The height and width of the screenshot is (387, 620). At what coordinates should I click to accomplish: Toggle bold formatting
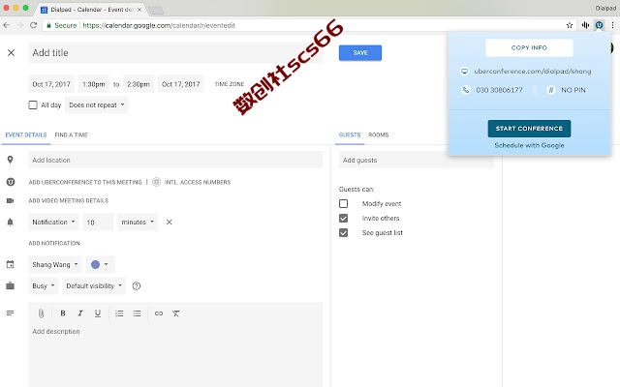[62, 313]
